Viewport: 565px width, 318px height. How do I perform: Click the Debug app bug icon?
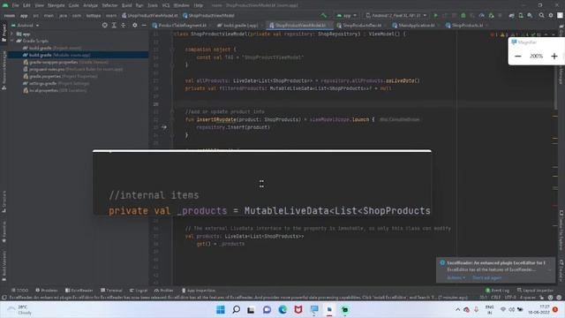click(x=463, y=16)
